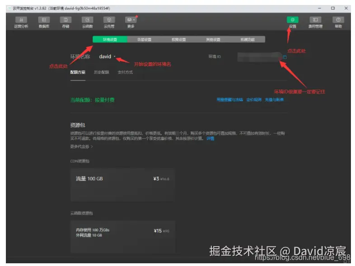Click the 当前配额: 按量付费 text
This screenshot has width=355, height=266.
(x=93, y=100)
